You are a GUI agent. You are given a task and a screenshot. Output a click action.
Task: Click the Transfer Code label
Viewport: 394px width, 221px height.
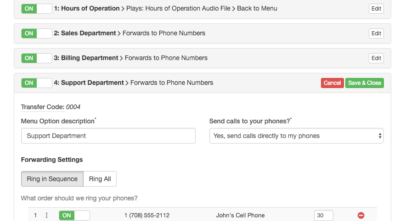43,107
